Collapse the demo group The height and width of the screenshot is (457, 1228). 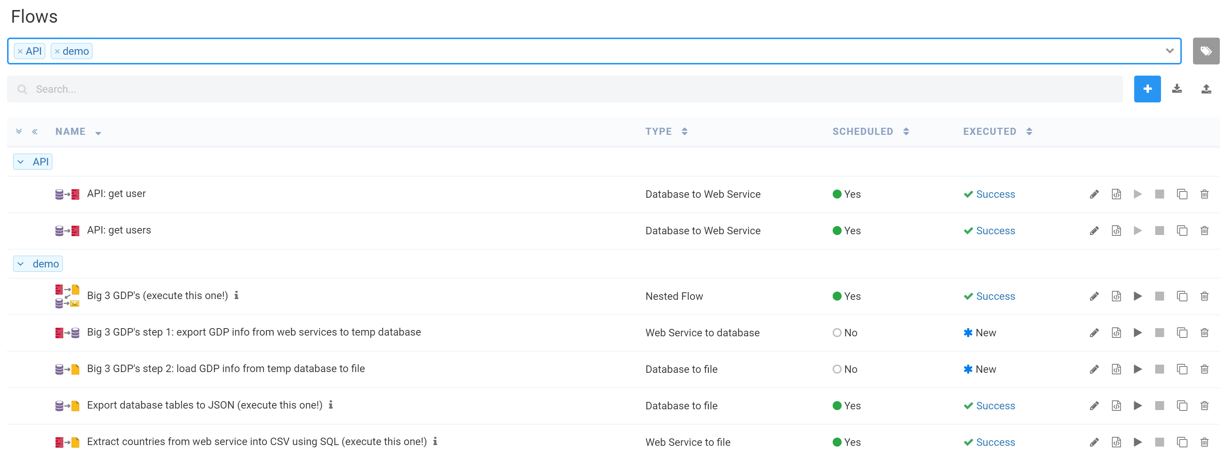[20, 264]
